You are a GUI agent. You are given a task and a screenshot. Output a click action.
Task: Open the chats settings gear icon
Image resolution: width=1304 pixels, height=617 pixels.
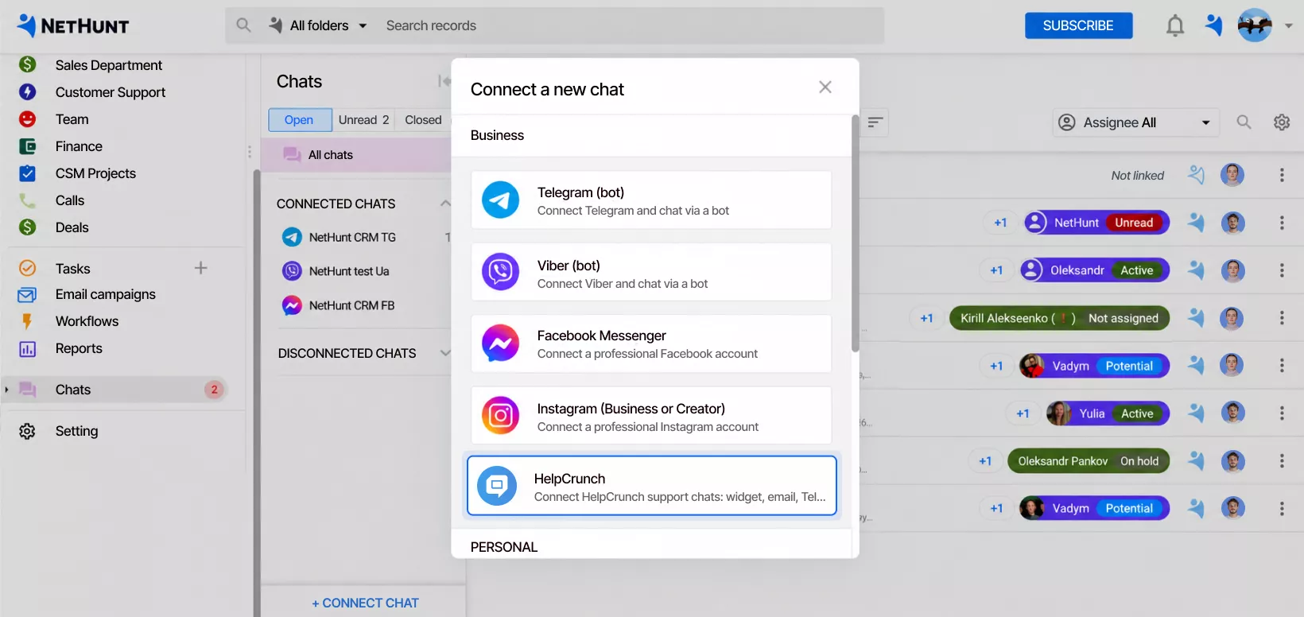click(x=1282, y=122)
